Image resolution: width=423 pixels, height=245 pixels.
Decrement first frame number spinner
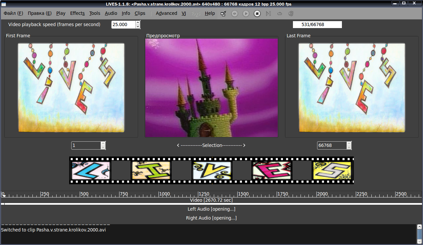pyautogui.click(x=103, y=147)
